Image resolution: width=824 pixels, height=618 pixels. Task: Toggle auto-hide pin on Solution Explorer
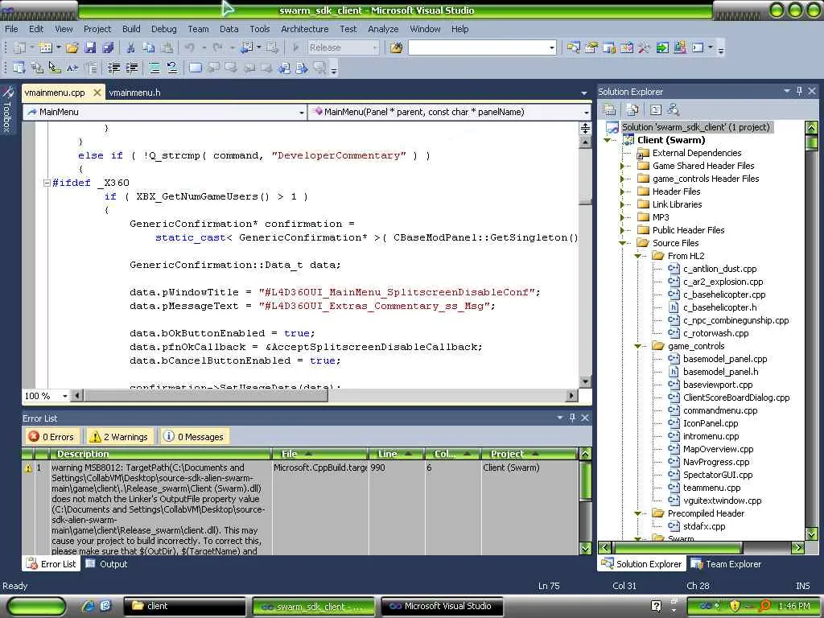click(x=799, y=91)
